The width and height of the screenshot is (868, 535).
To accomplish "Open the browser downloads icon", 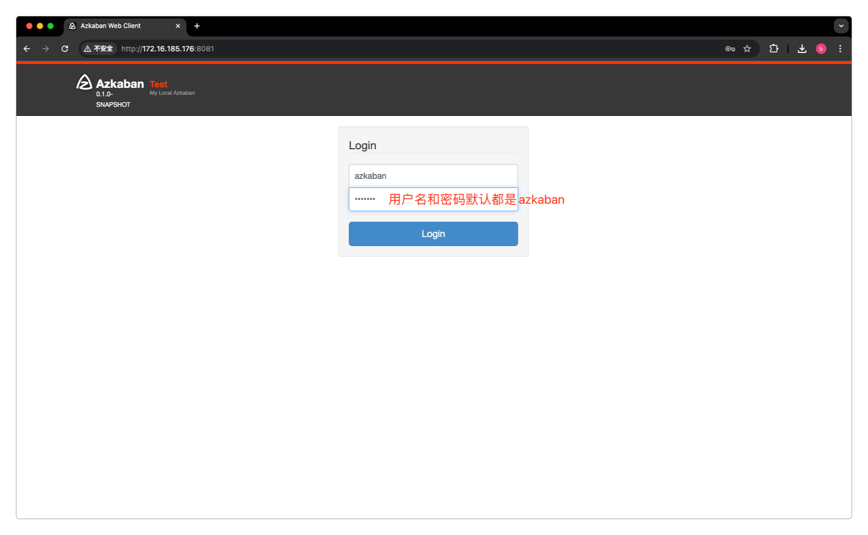I will (x=802, y=49).
